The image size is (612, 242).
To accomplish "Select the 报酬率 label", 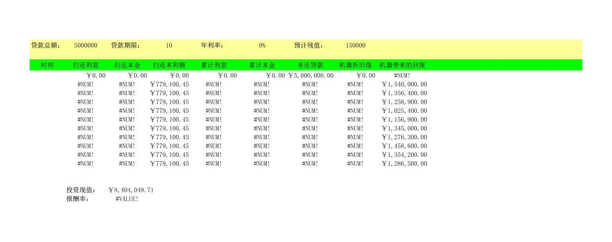I will pyautogui.click(x=78, y=198).
